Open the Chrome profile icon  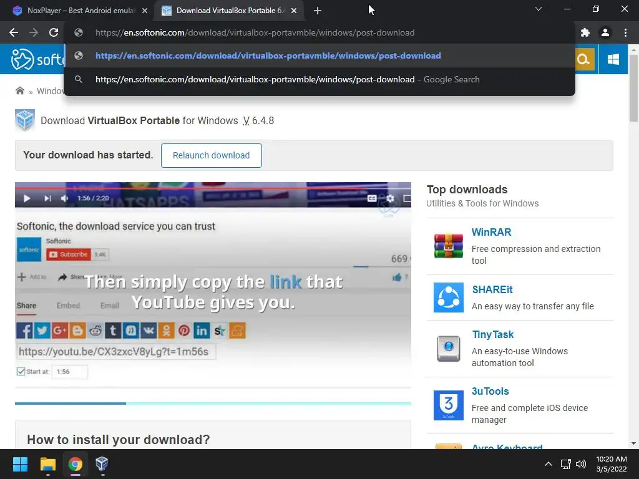(605, 32)
